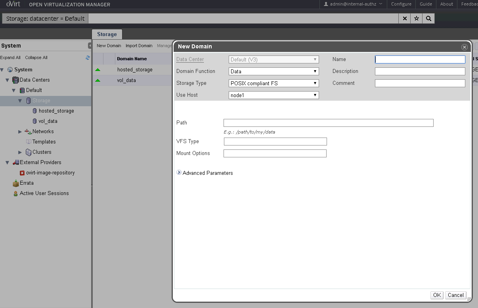Select Active User Sessions in the tree
478x308 pixels.
(x=44, y=193)
